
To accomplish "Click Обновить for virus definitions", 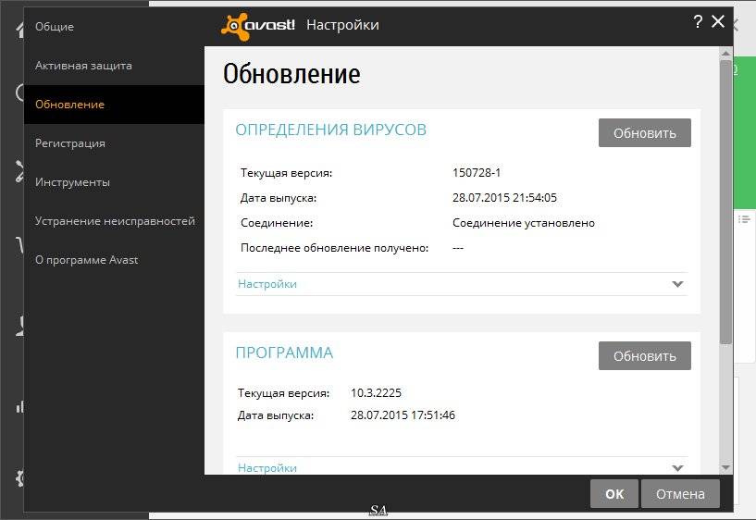I will tap(645, 133).
